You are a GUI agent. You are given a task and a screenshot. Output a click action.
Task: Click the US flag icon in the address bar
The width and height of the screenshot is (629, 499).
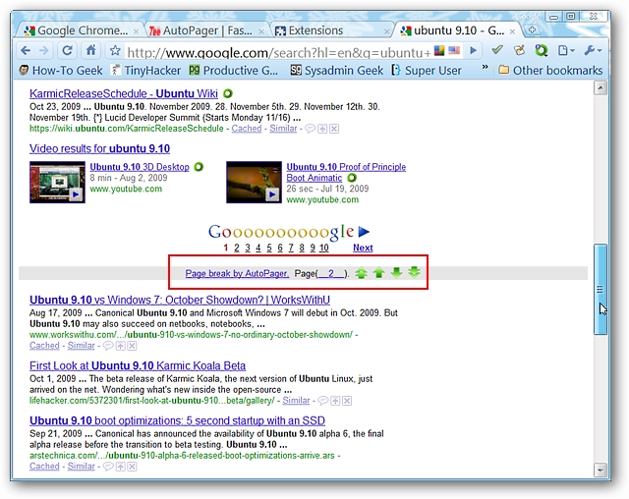[454, 50]
